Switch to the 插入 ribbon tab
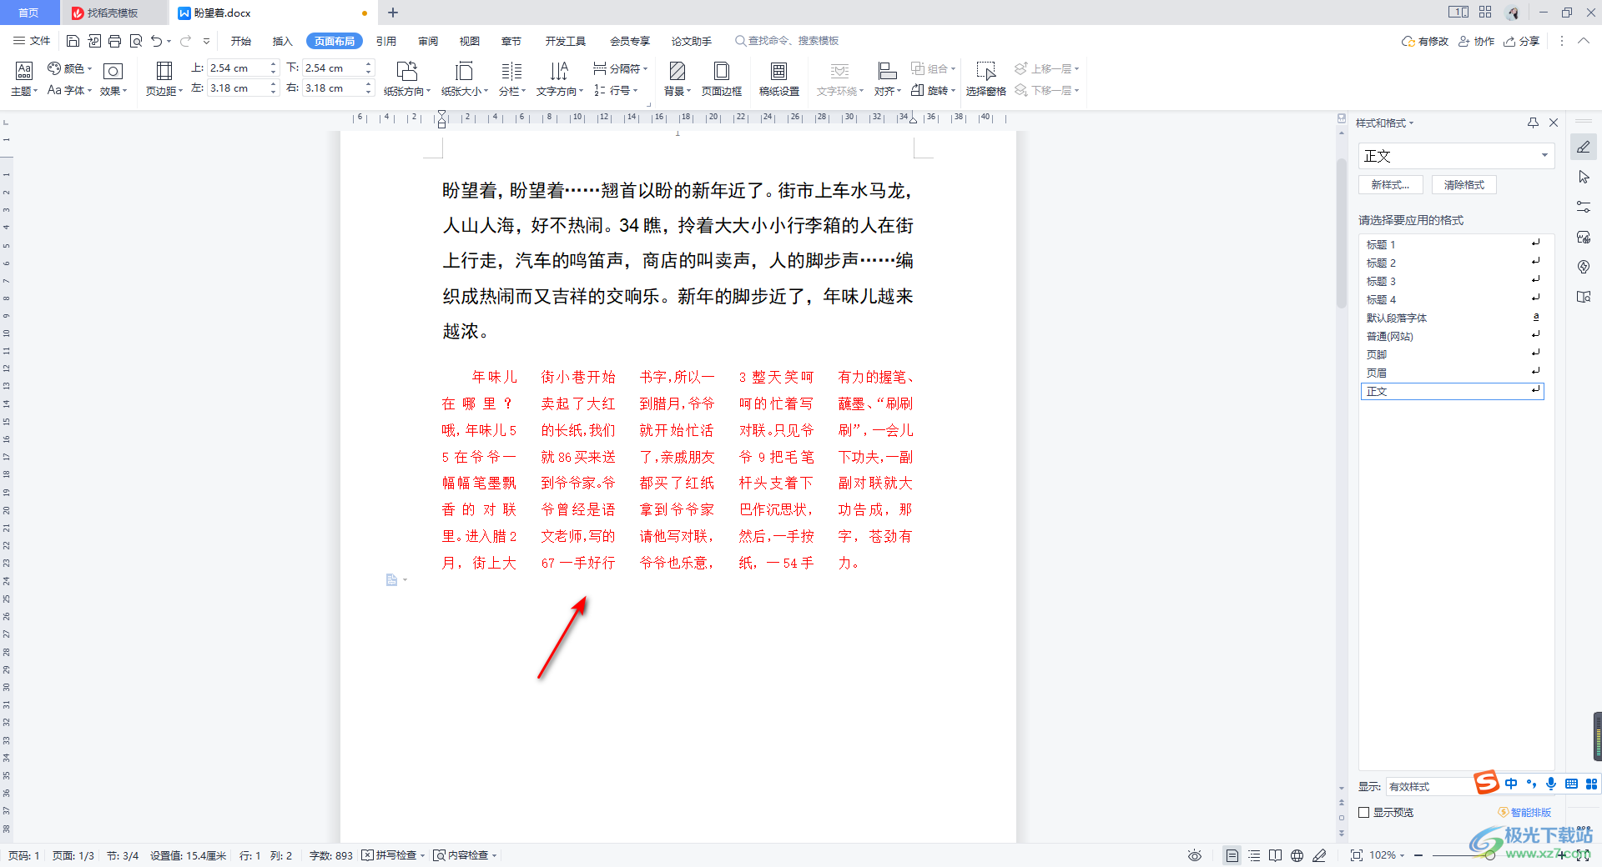 click(282, 41)
